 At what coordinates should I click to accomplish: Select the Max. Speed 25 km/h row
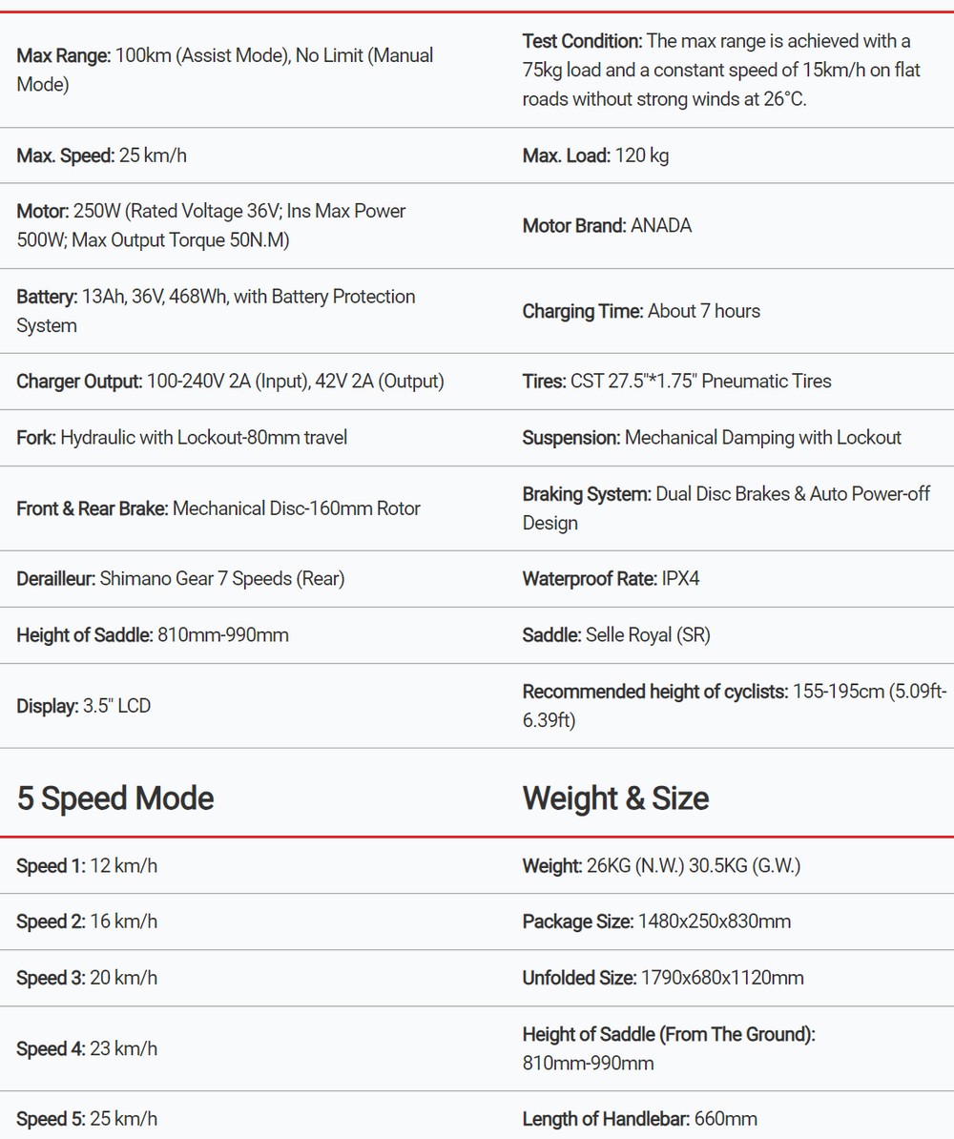(101, 155)
